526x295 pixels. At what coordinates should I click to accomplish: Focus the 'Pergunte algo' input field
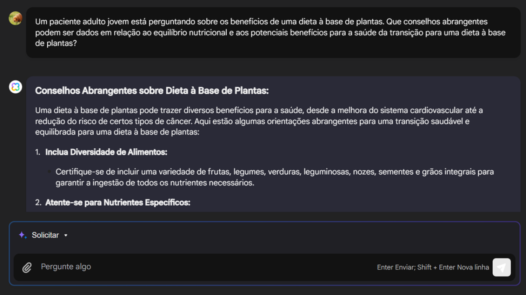pyautogui.click(x=206, y=267)
